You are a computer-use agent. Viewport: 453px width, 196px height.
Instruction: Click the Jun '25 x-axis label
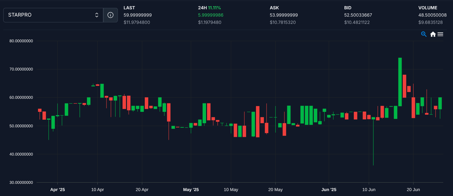pos(329,190)
